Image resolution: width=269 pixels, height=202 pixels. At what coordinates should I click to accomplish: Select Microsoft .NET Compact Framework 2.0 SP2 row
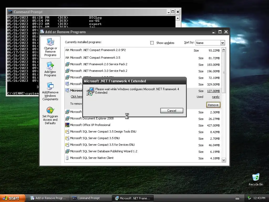pos(143,50)
